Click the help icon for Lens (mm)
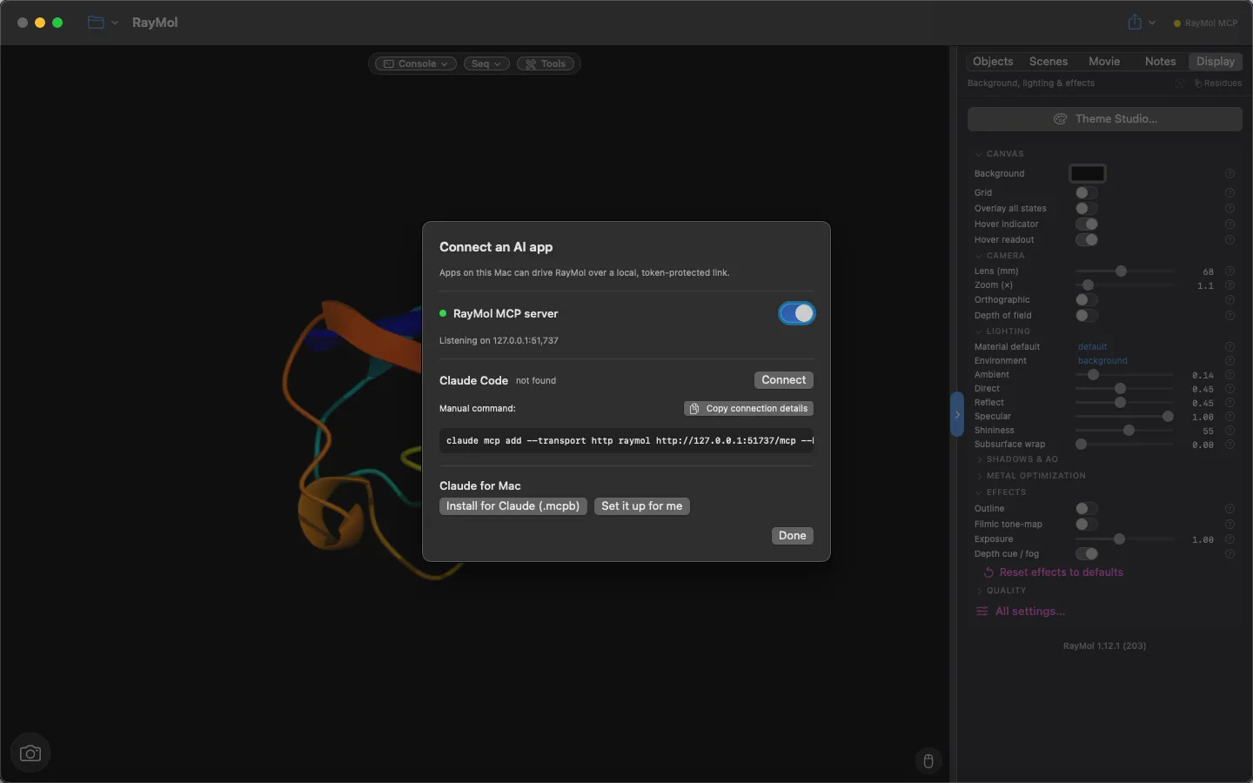Screen dimensions: 1253x783 [1230, 271]
